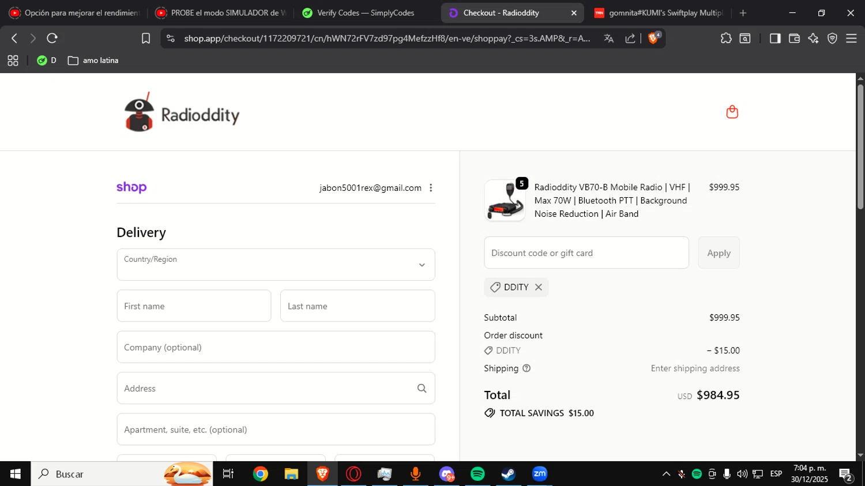Open the browser hamburger menu

click(851, 38)
